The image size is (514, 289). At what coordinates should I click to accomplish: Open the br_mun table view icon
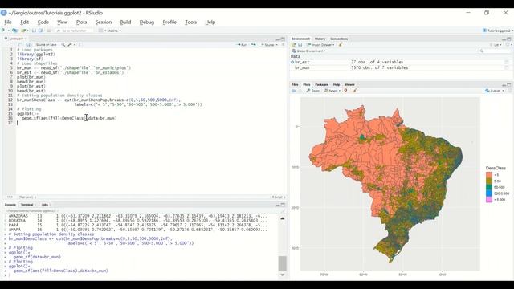(507, 67)
